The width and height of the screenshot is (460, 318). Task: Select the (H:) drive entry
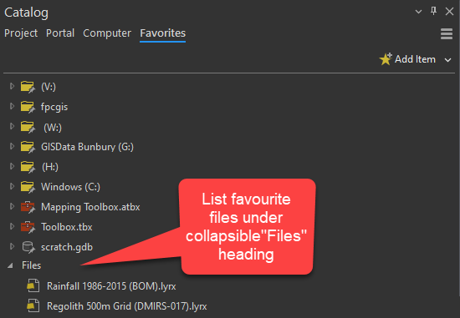click(50, 167)
